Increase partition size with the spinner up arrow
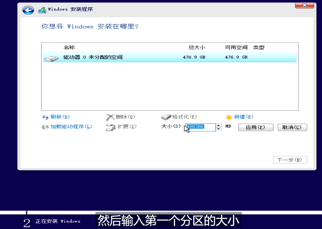This screenshot has height=229, width=322. click(x=218, y=126)
